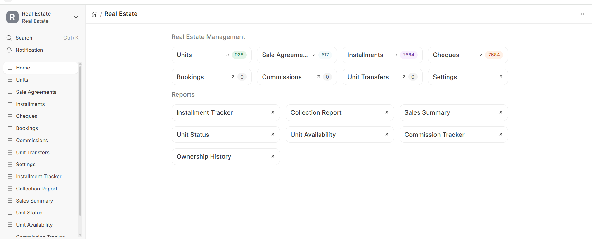Open the Sale Agreements shortcut card
Image resolution: width=592 pixels, height=239 pixels.
tap(297, 55)
